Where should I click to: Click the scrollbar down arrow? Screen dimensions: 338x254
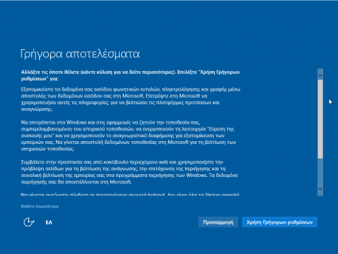[x=320, y=189]
